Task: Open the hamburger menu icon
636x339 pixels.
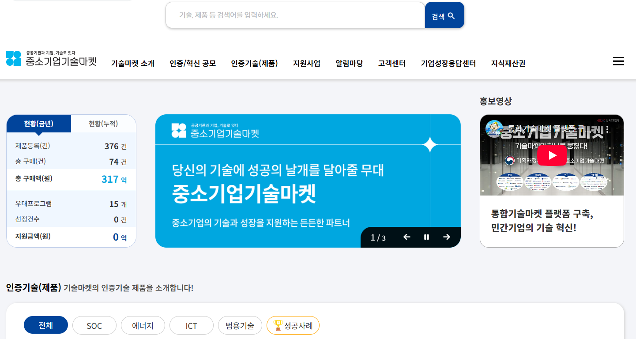Action: coord(618,61)
